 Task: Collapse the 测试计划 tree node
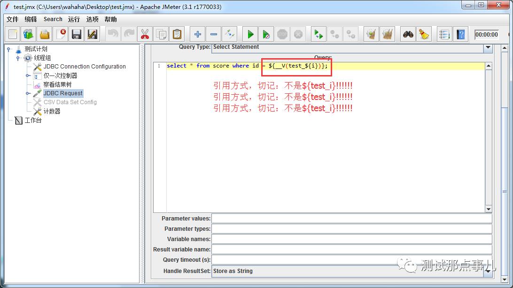coord(9,49)
